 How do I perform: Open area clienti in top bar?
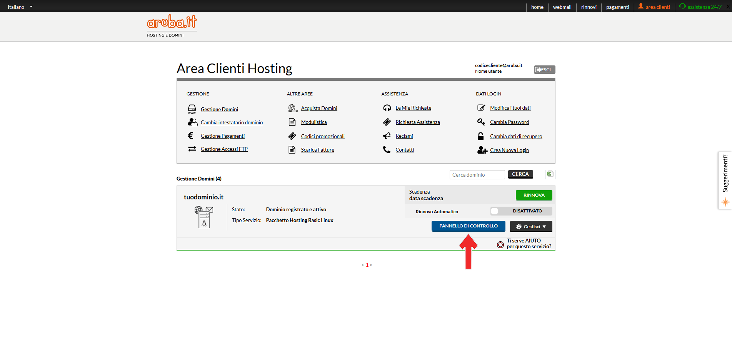coord(657,7)
